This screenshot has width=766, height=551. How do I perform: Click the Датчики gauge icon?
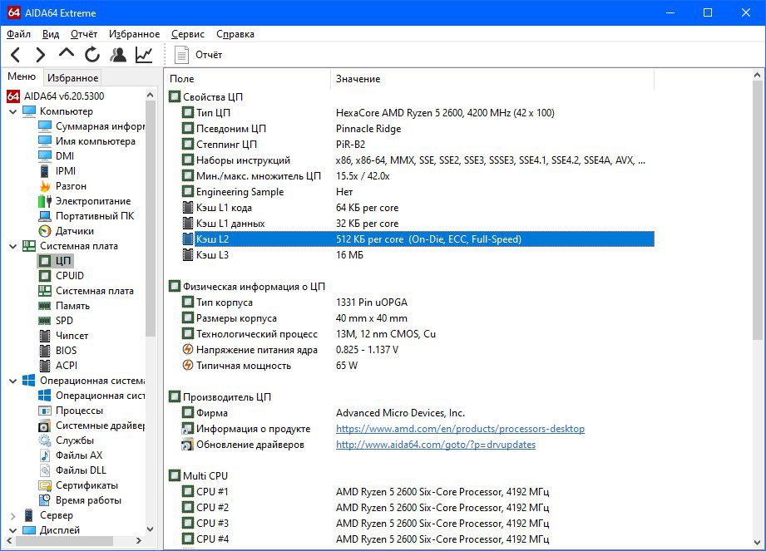45,231
